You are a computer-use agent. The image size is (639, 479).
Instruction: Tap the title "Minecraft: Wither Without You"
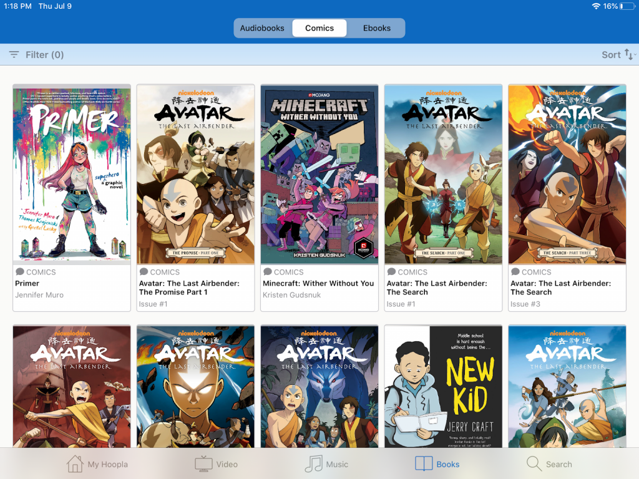click(x=318, y=284)
